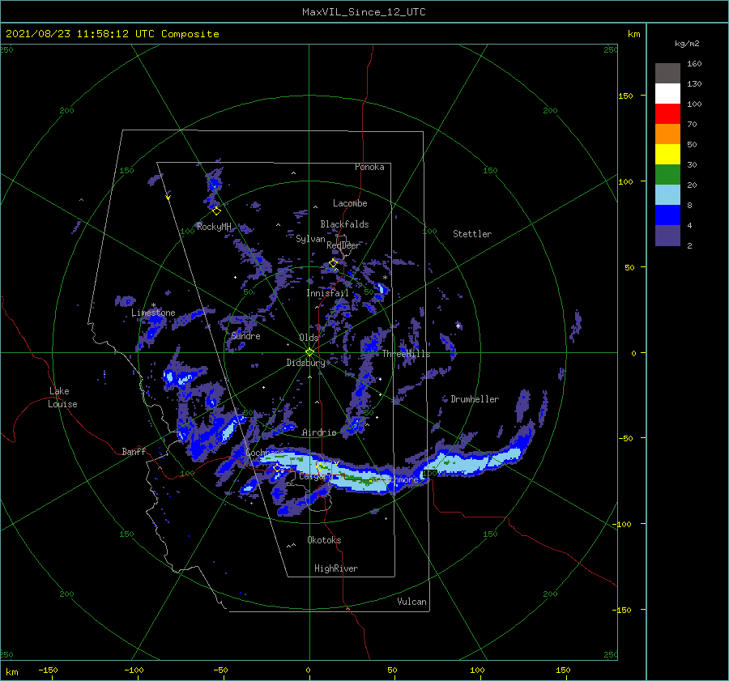Click the Olds town label
The height and width of the screenshot is (681, 729).
tap(309, 338)
